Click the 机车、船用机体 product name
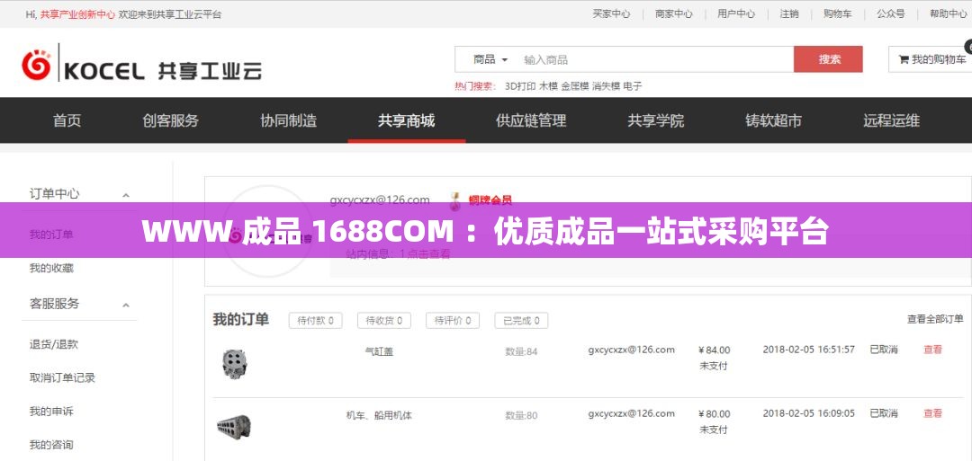Screen dimensions: 972x461 tap(379, 415)
